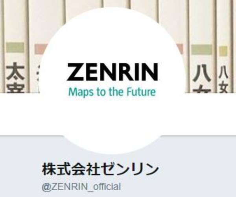Click the Maps to the Future tagline
Viewport: 236px width, 197px height.
[x=112, y=92]
